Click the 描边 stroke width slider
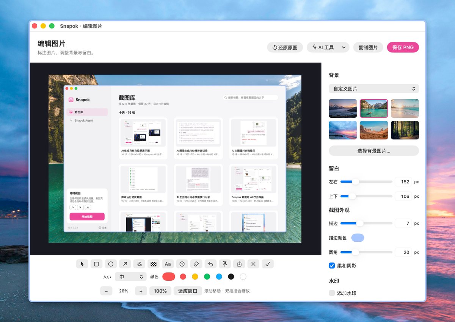Screen dimensions: 455x322 (366, 224)
